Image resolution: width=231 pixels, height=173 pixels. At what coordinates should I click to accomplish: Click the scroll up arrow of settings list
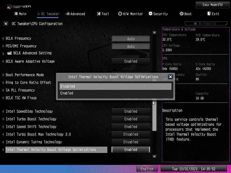[x=154, y=33]
